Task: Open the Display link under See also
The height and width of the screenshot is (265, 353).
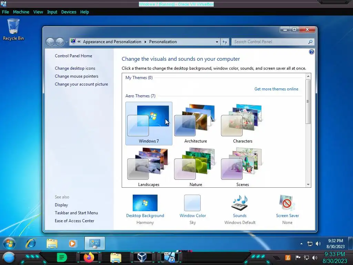Action: click(61, 205)
